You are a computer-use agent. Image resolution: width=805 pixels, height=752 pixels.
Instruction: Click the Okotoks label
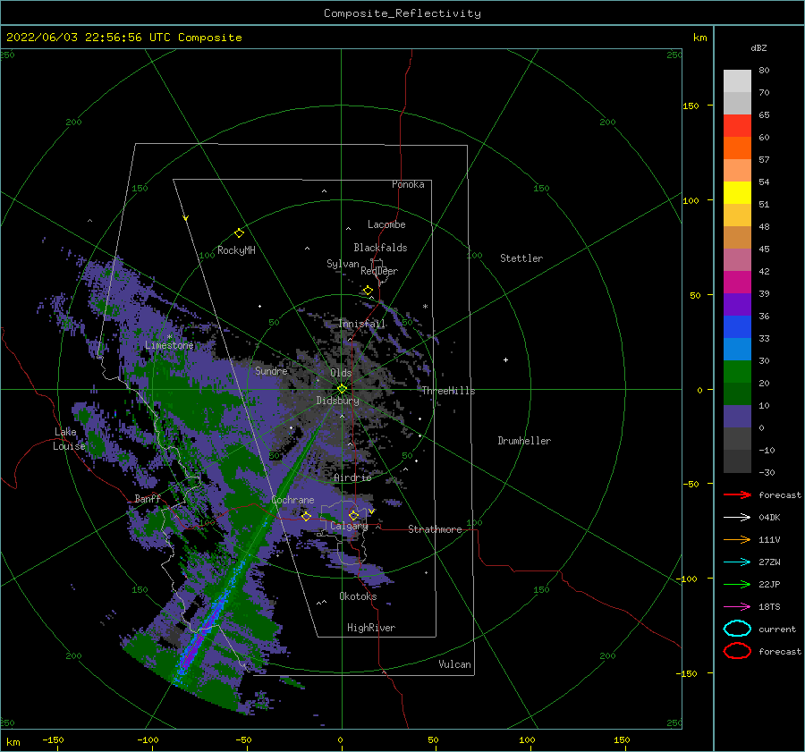(x=358, y=596)
